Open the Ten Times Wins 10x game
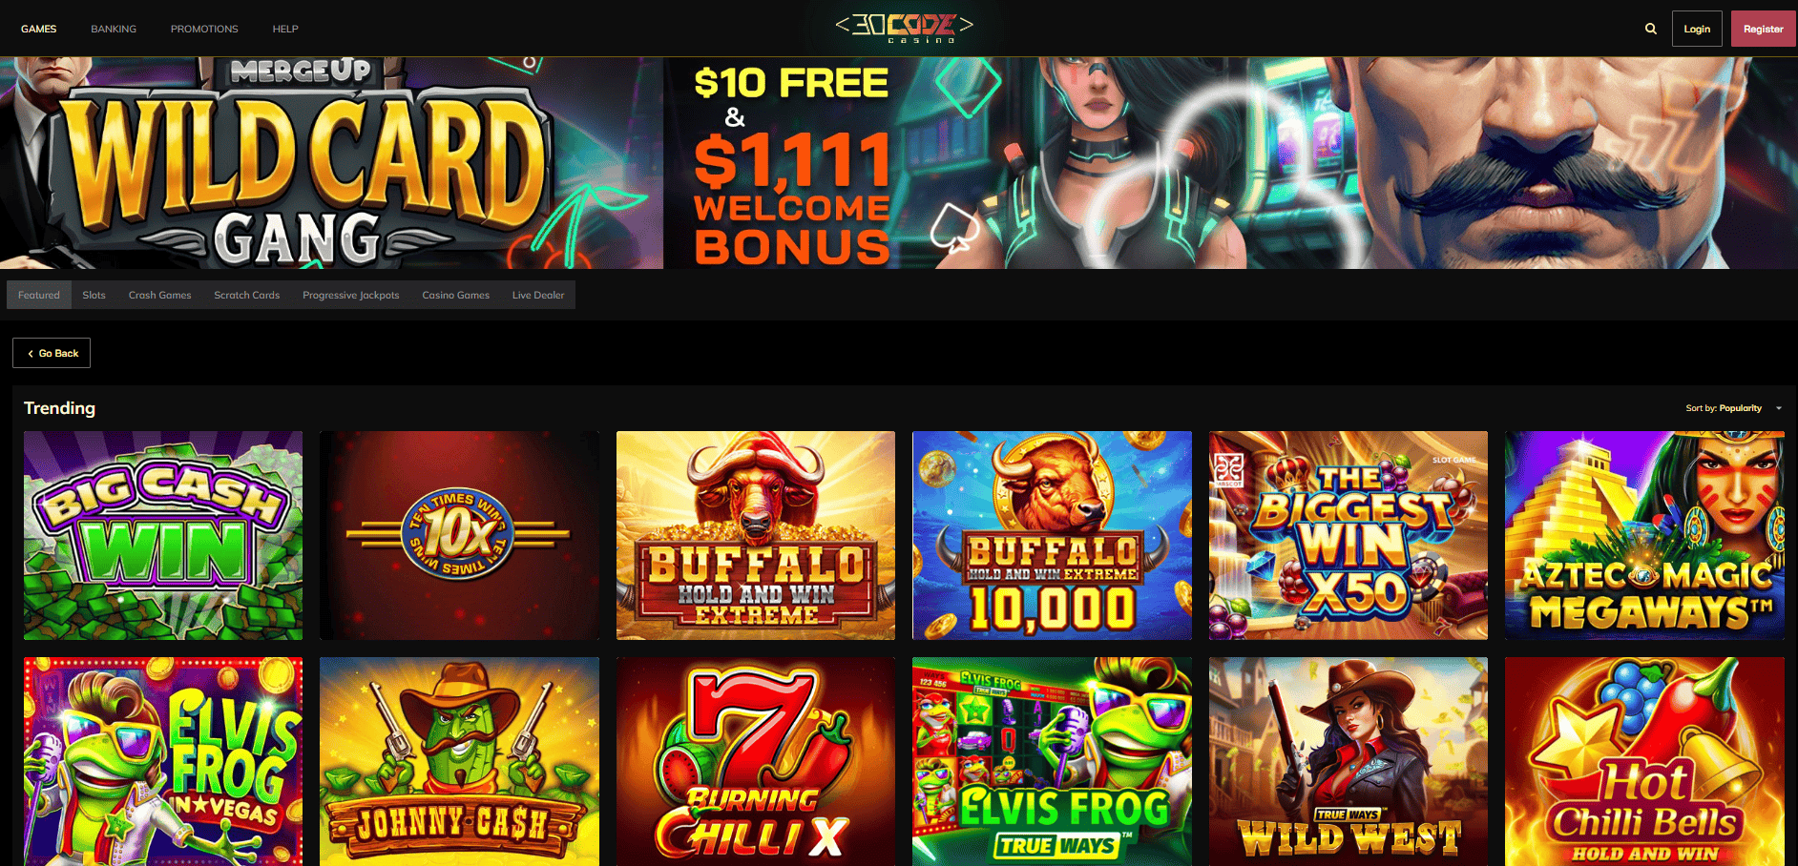 click(x=459, y=535)
